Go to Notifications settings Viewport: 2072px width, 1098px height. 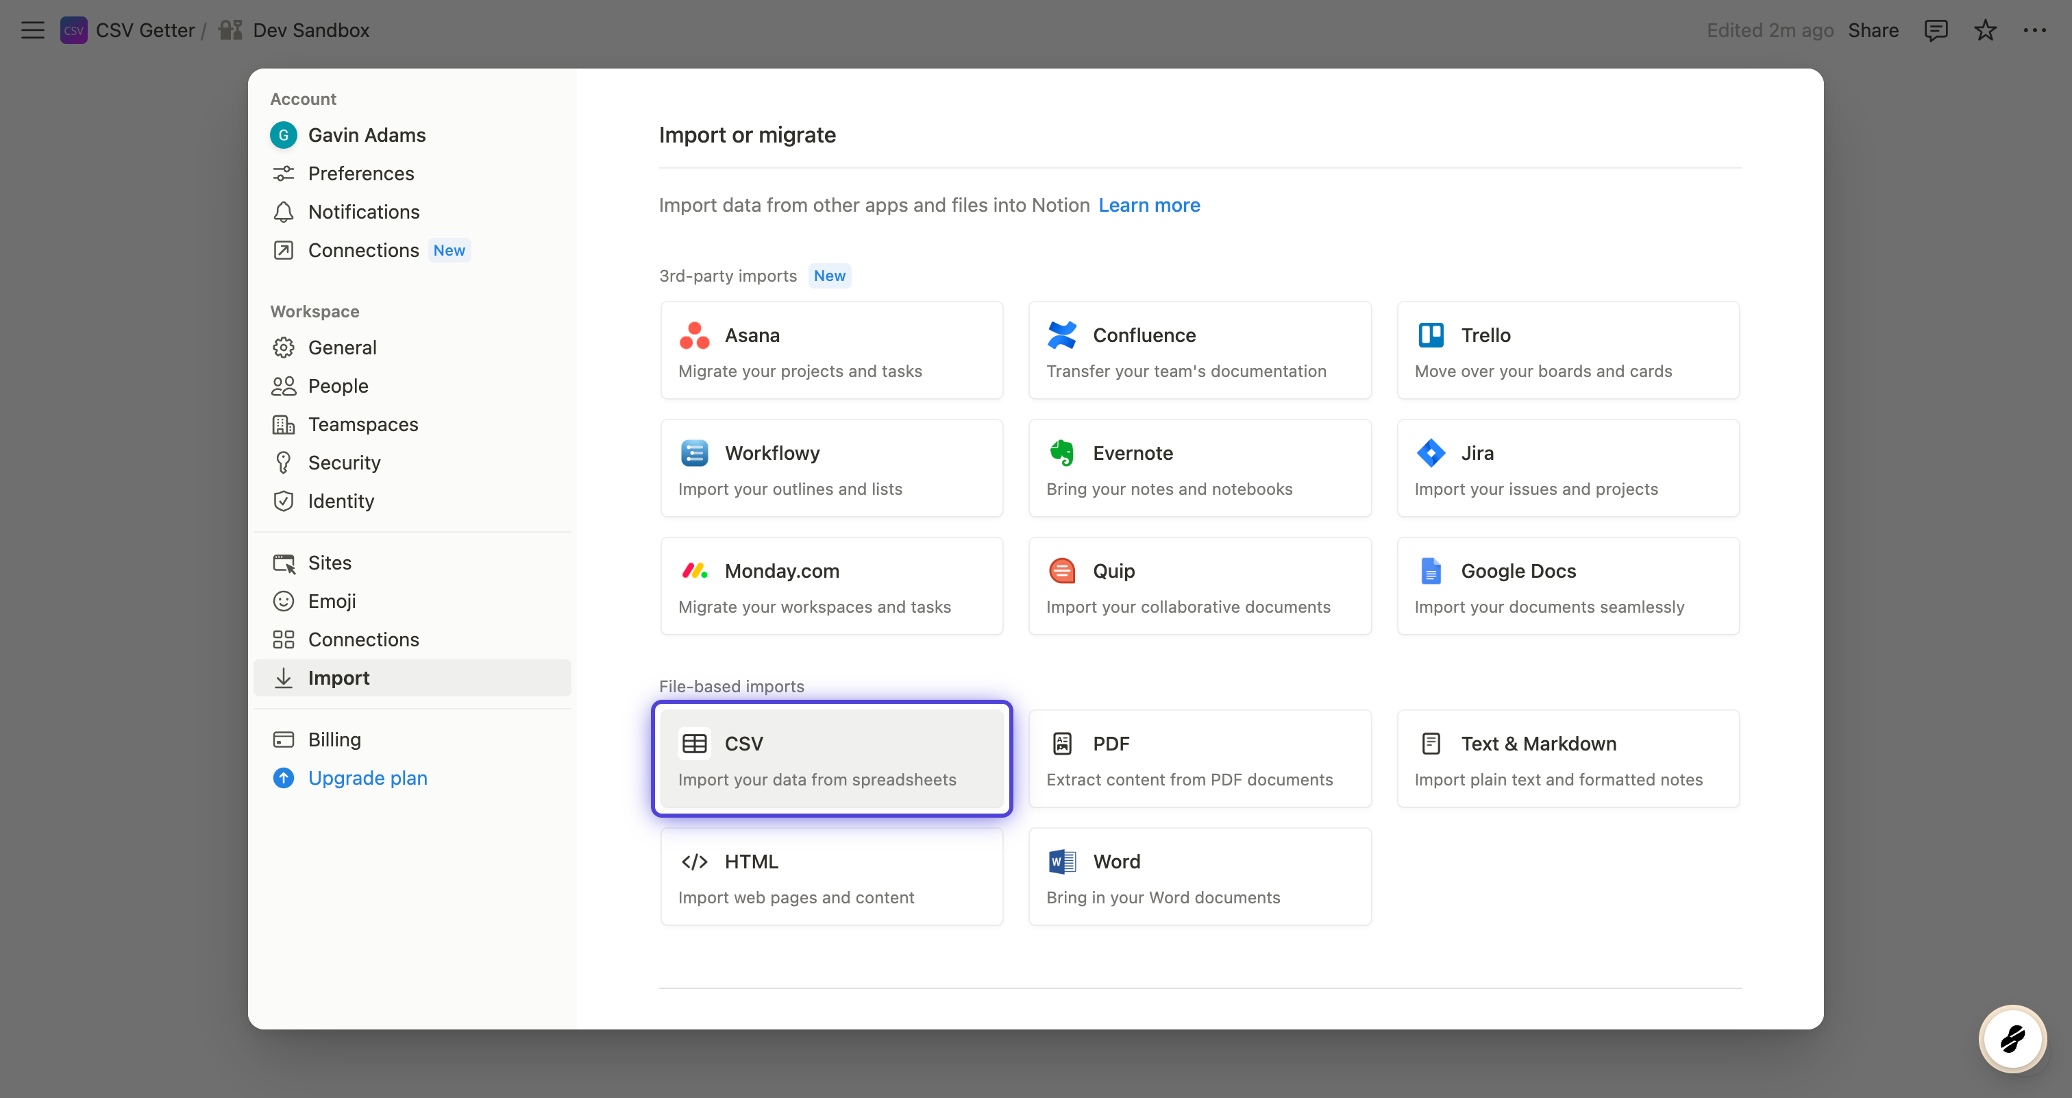pyautogui.click(x=364, y=212)
